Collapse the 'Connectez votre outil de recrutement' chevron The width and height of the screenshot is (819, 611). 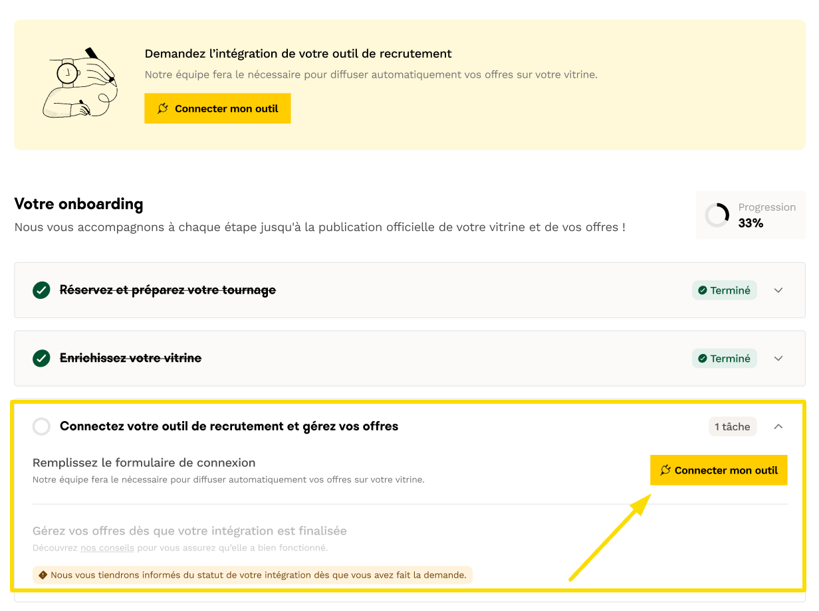click(x=778, y=426)
